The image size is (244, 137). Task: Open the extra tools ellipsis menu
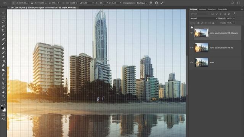[3, 101]
